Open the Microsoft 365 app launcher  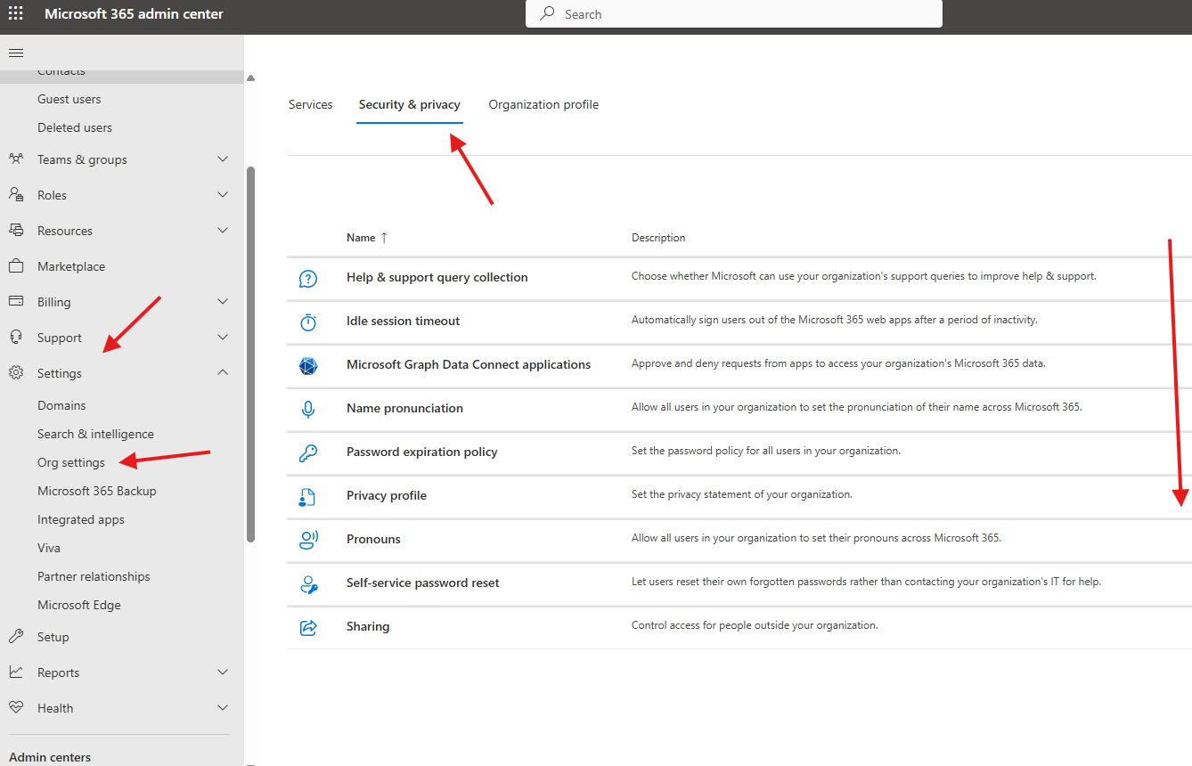click(x=15, y=14)
